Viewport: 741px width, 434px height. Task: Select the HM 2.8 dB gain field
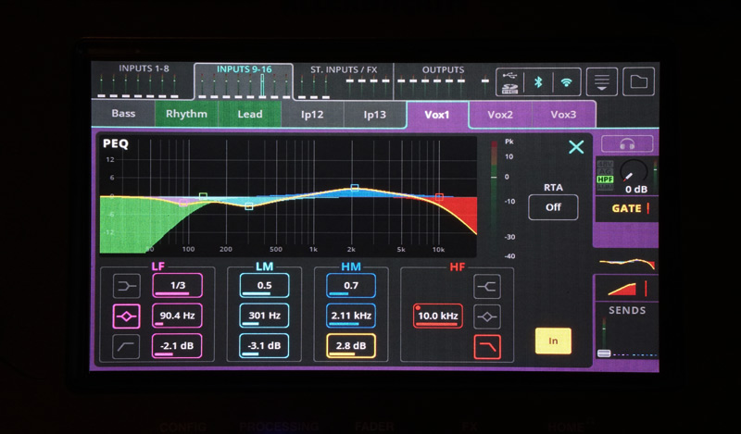pos(350,346)
